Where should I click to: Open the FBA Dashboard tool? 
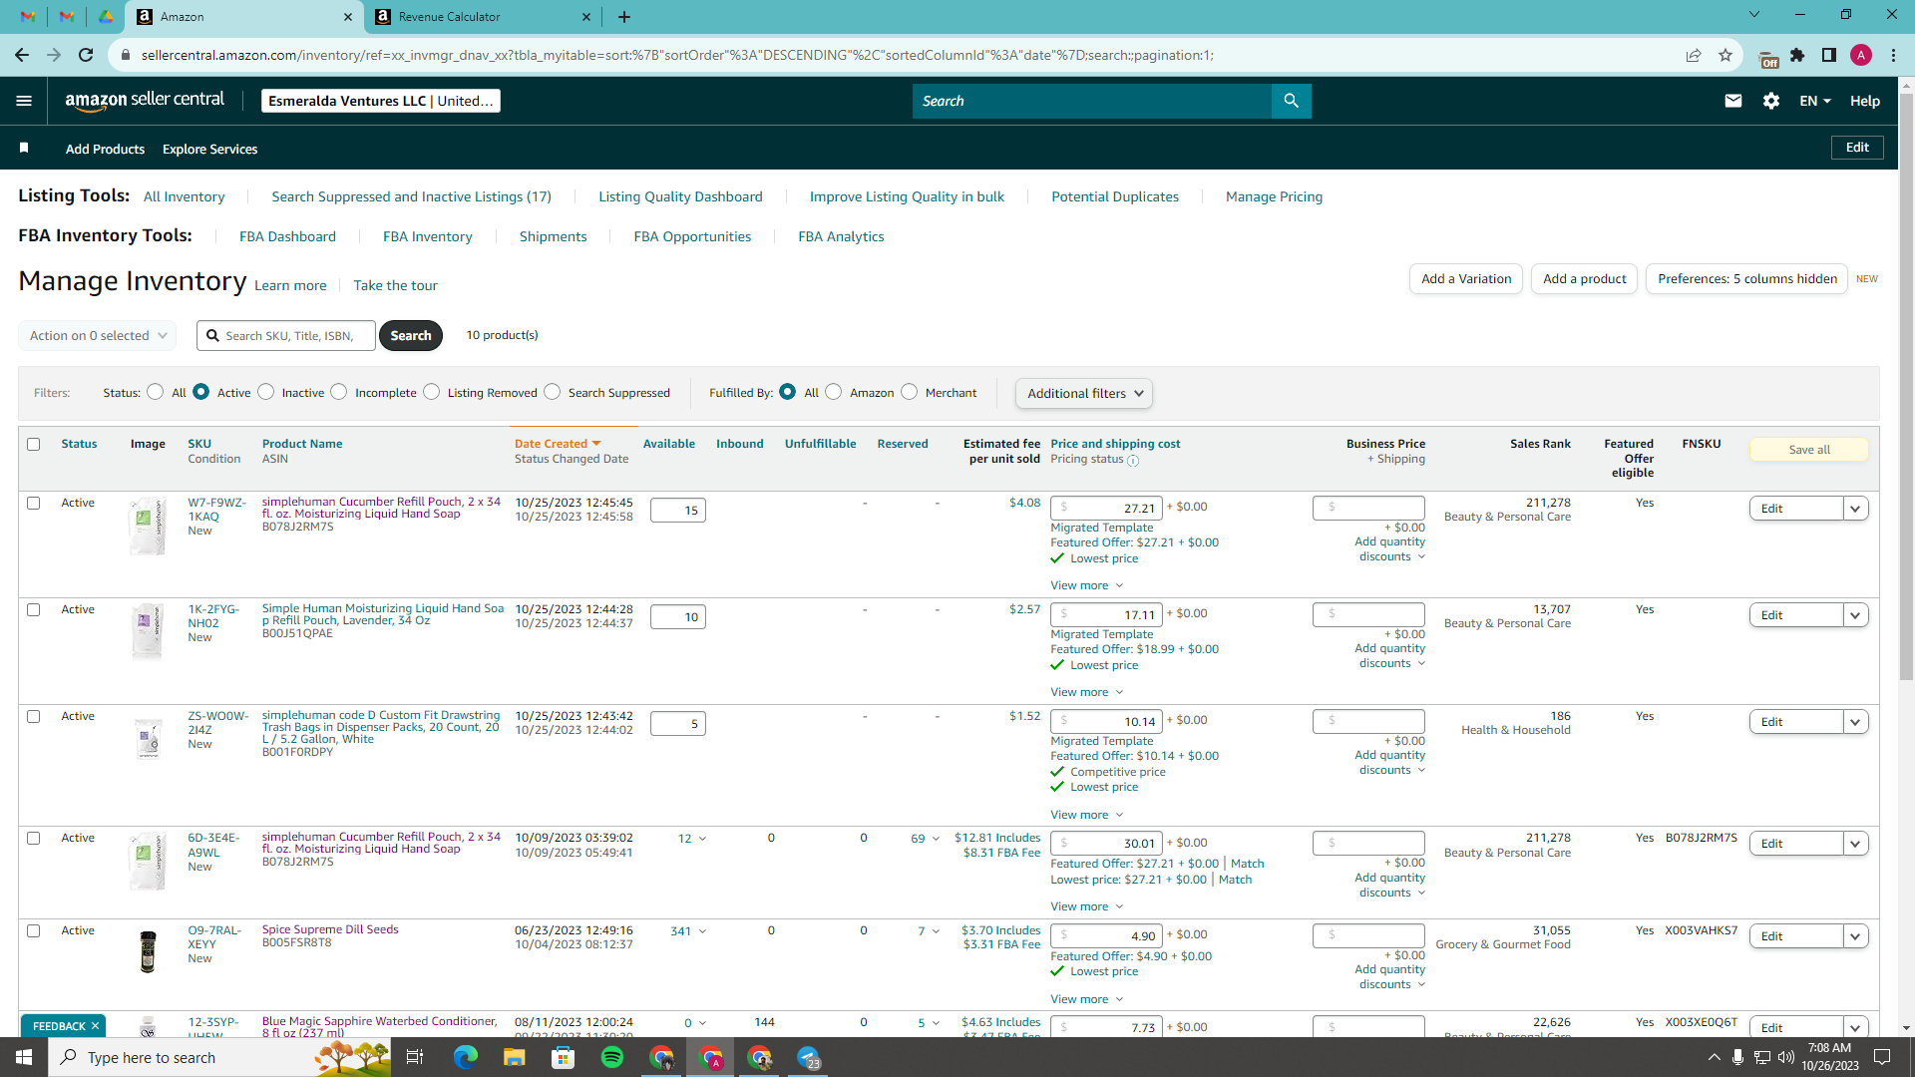pos(287,236)
